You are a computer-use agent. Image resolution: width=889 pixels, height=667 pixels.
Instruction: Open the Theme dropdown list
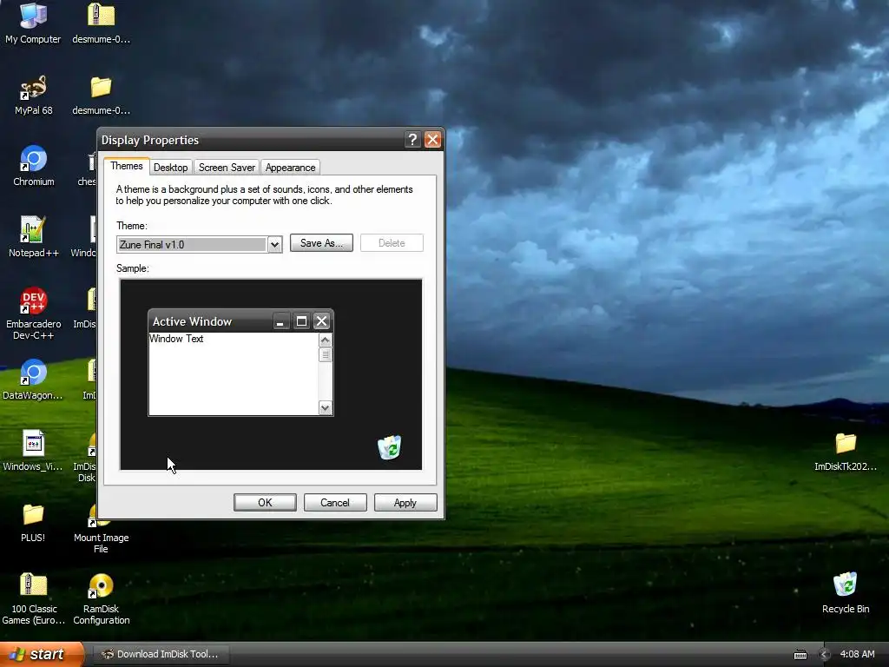click(x=274, y=244)
